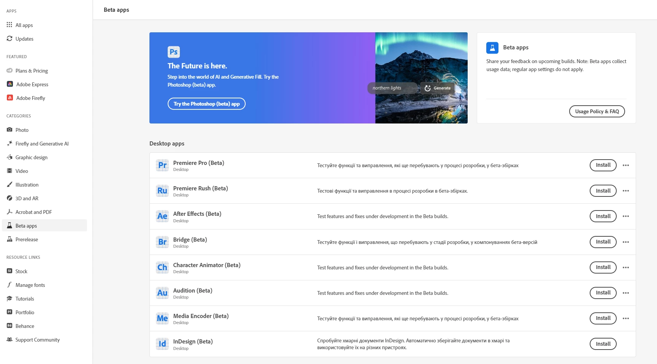Install Bridge (Beta)
The image size is (657, 364).
pos(603,242)
